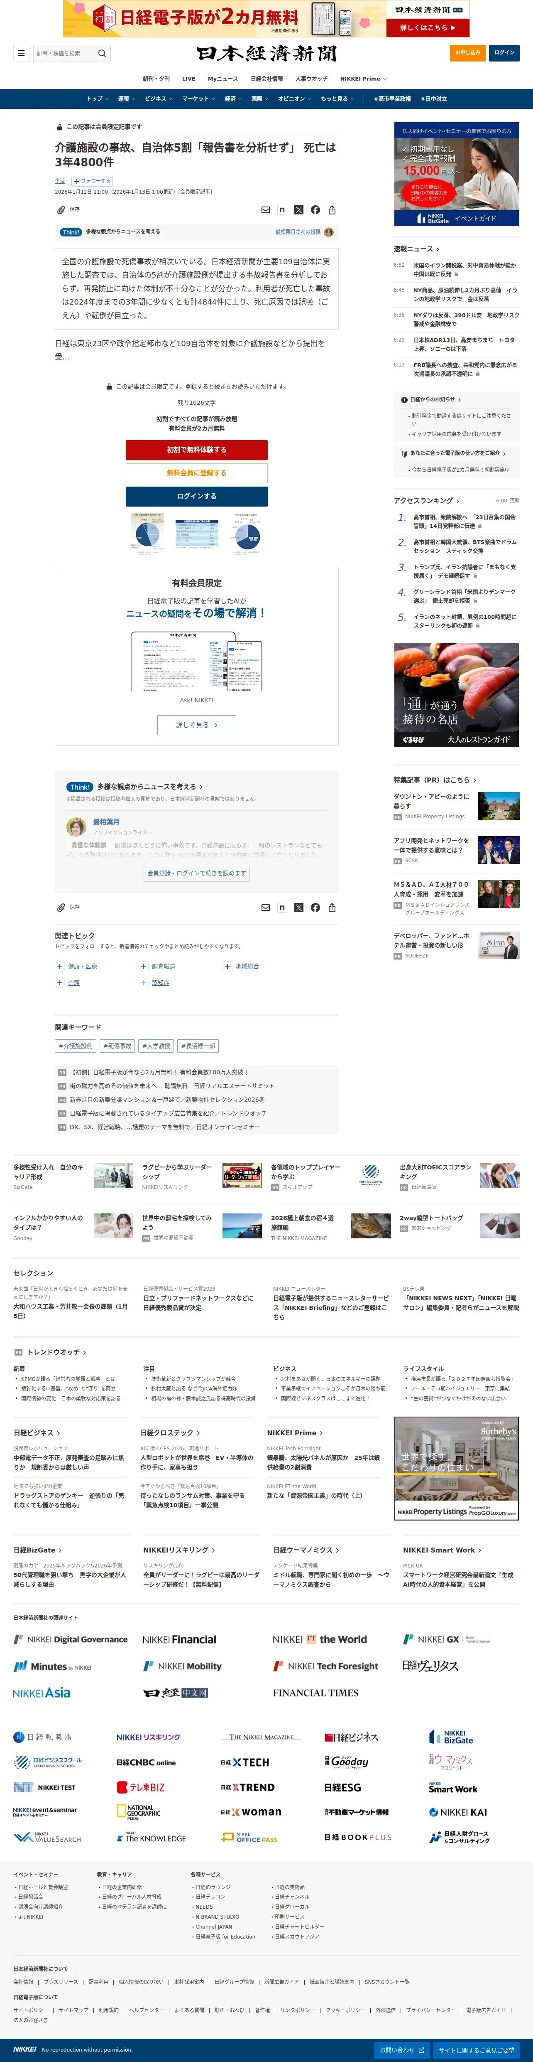Image resolution: width=533 pixels, height=2062 pixels.
Task: Open the Minutes by NIKKEI logo
Action: [53, 1666]
